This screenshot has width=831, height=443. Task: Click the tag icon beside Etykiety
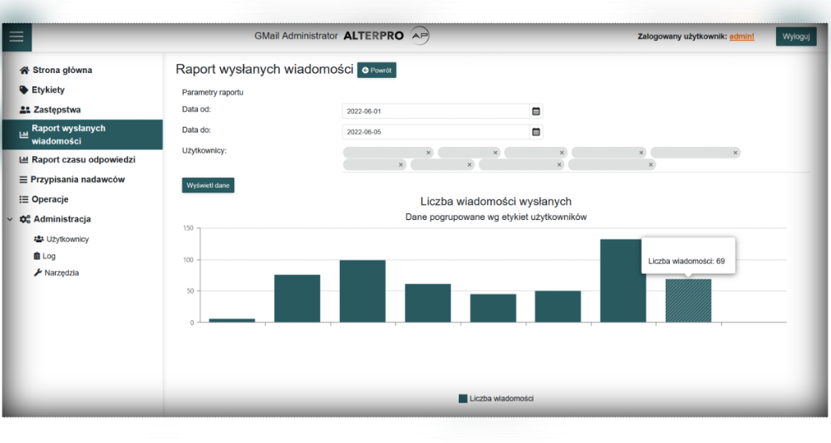[24, 90]
